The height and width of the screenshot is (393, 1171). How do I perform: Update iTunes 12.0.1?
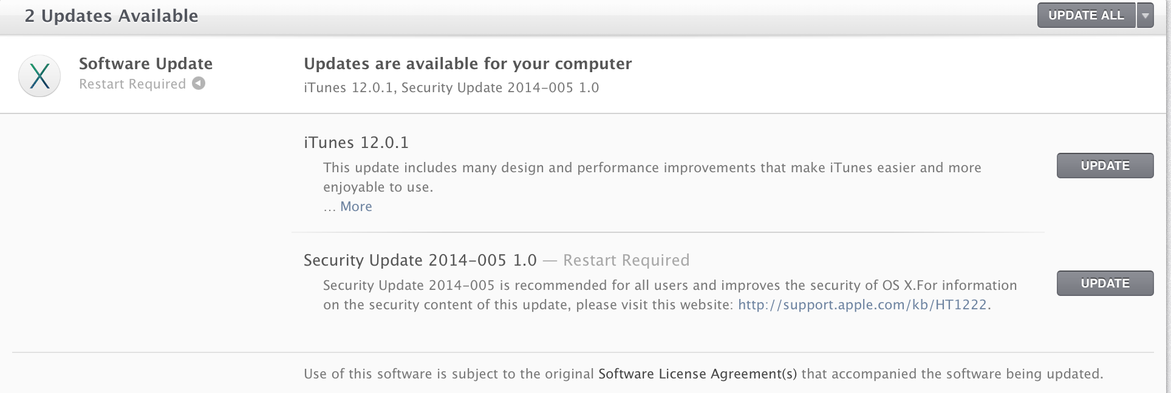click(1105, 166)
